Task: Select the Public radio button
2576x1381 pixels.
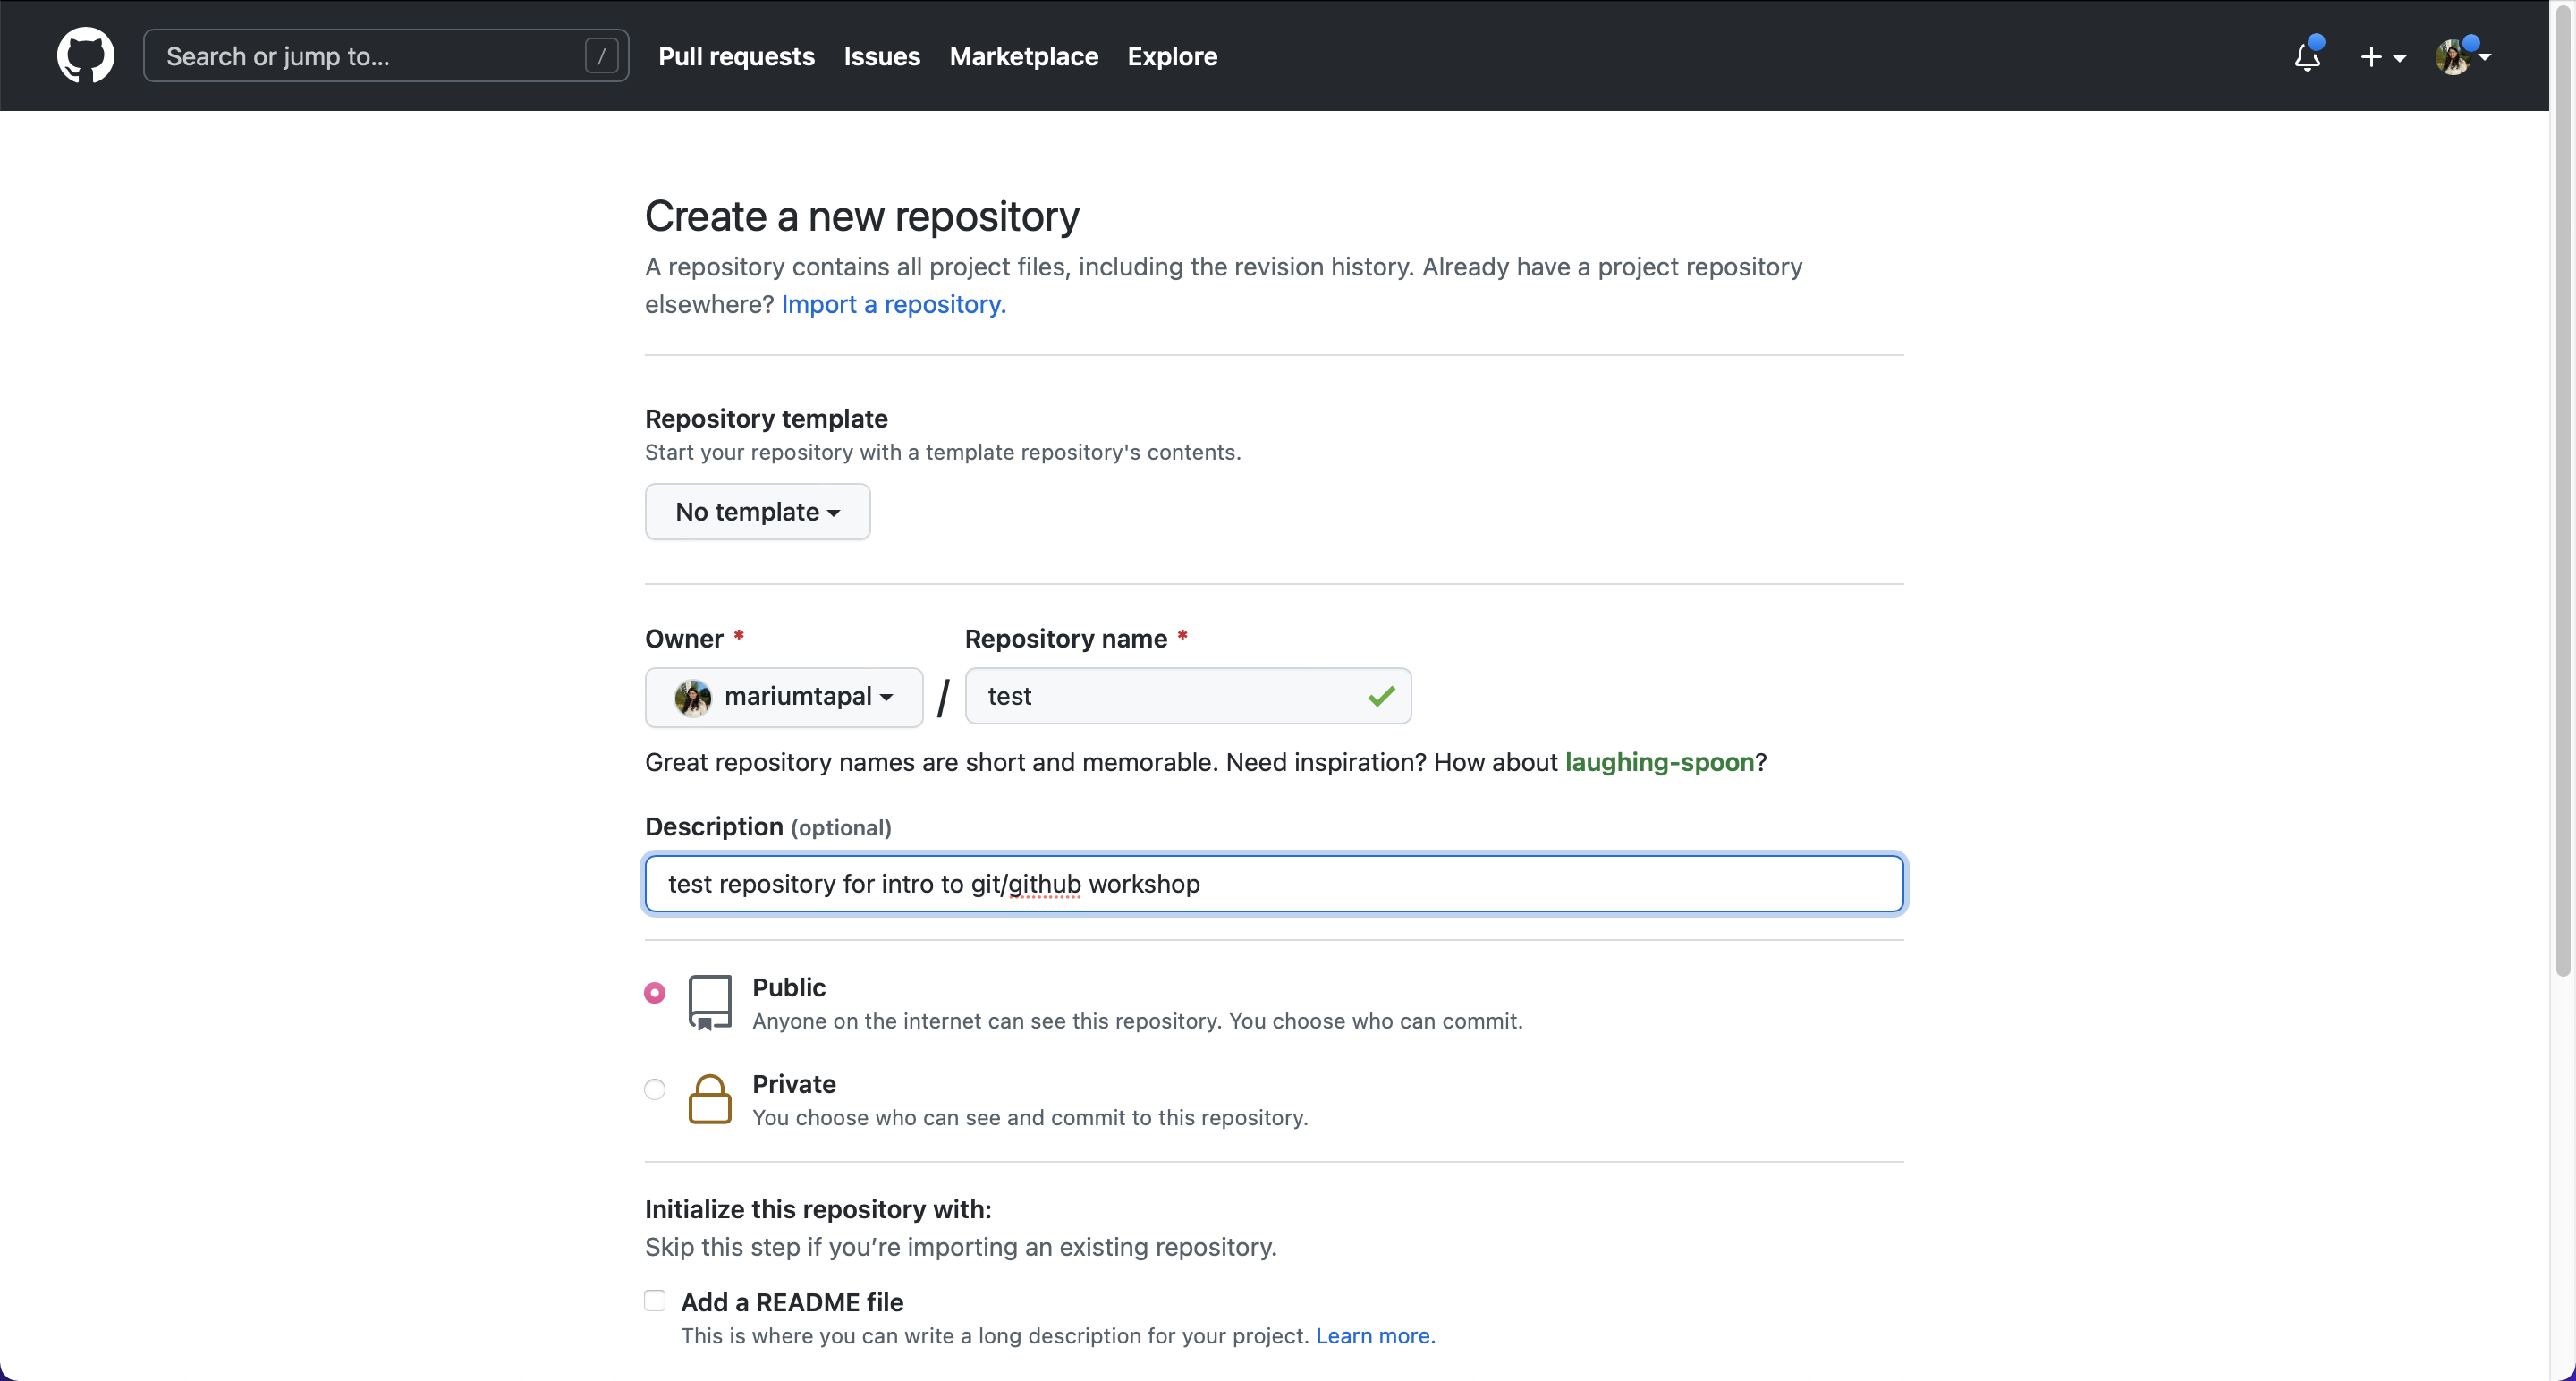Action: click(x=655, y=993)
